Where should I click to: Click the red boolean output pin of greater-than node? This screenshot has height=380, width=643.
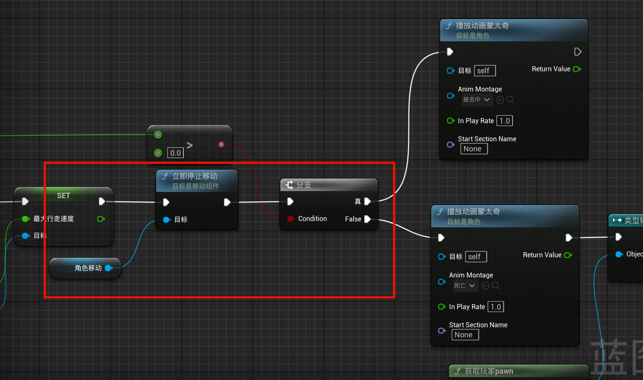(x=221, y=145)
